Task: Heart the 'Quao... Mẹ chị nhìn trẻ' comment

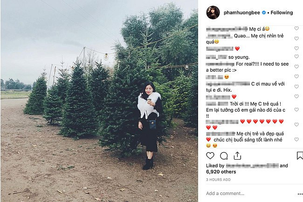Action: click(296, 39)
